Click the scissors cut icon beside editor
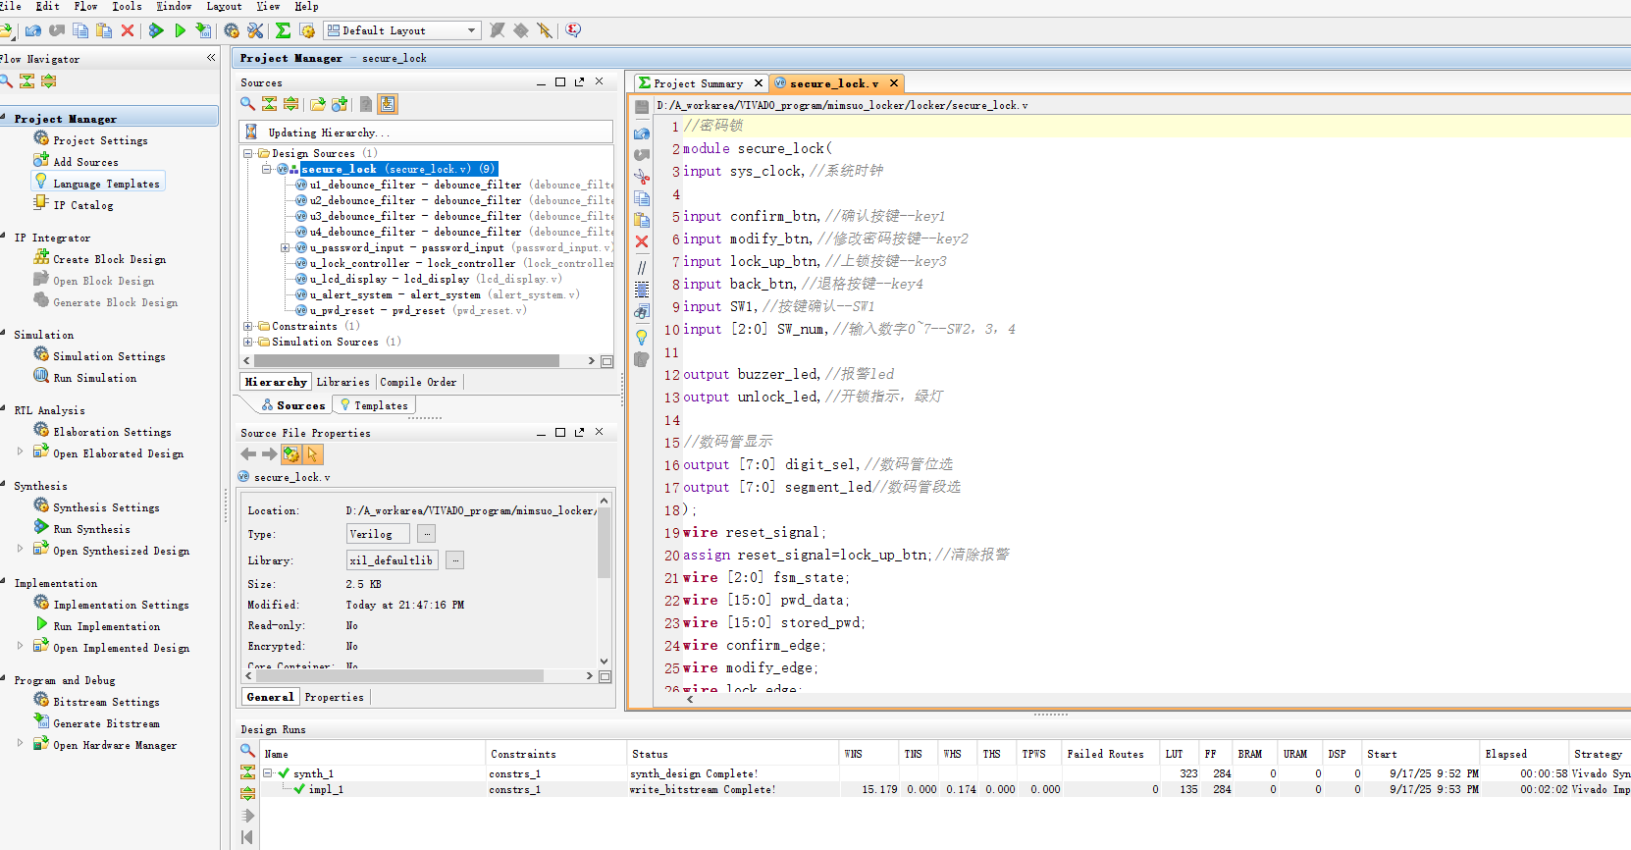Image resolution: width=1631 pixels, height=850 pixels. pos(642,177)
